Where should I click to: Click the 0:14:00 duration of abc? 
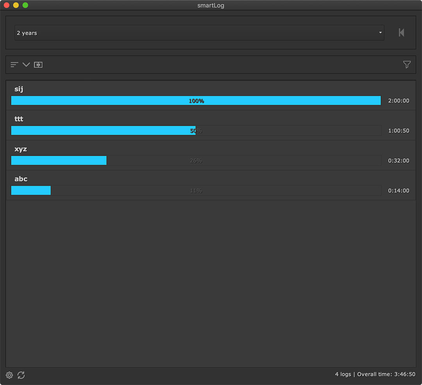pos(399,191)
